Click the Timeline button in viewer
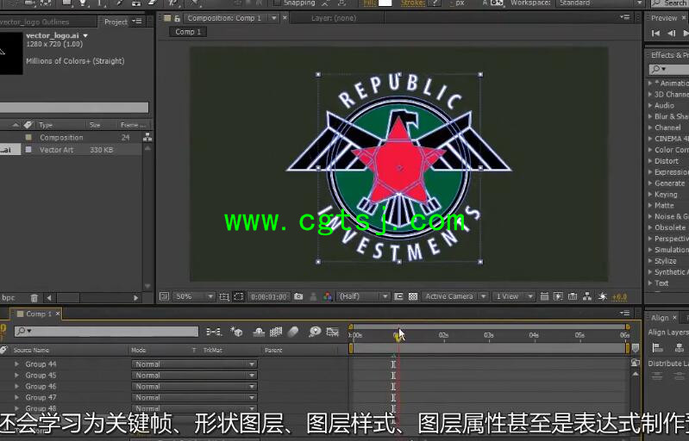This screenshot has height=441, width=689. (x=573, y=296)
